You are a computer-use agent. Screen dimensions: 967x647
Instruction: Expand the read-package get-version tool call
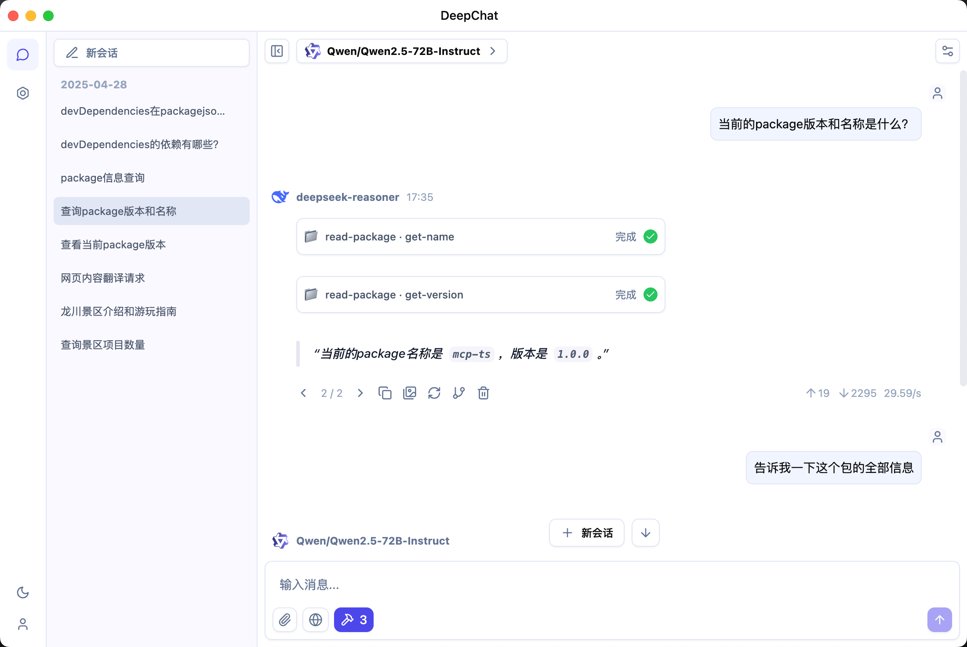(x=480, y=295)
